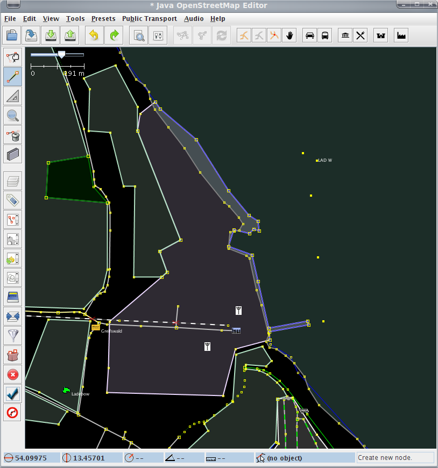Activate the Select and move tool
Screen dimensions: 438x468
(x=13, y=57)
